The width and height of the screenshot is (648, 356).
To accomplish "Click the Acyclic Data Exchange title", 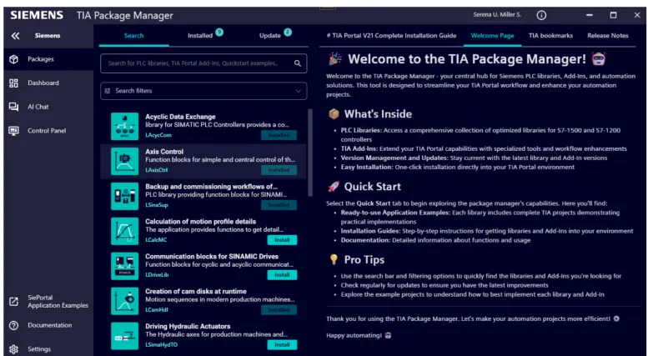I will pyautogui.click(x=180, y=117).
